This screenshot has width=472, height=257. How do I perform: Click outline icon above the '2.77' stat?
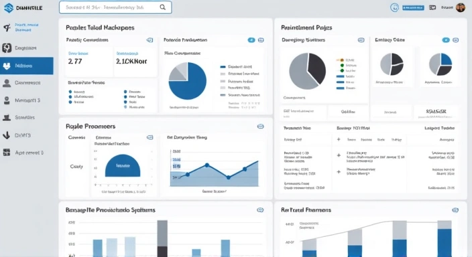[x=150, y=40]
